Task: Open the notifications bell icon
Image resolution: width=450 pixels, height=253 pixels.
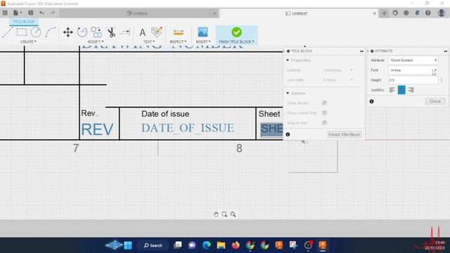Action: click(417, 13)
